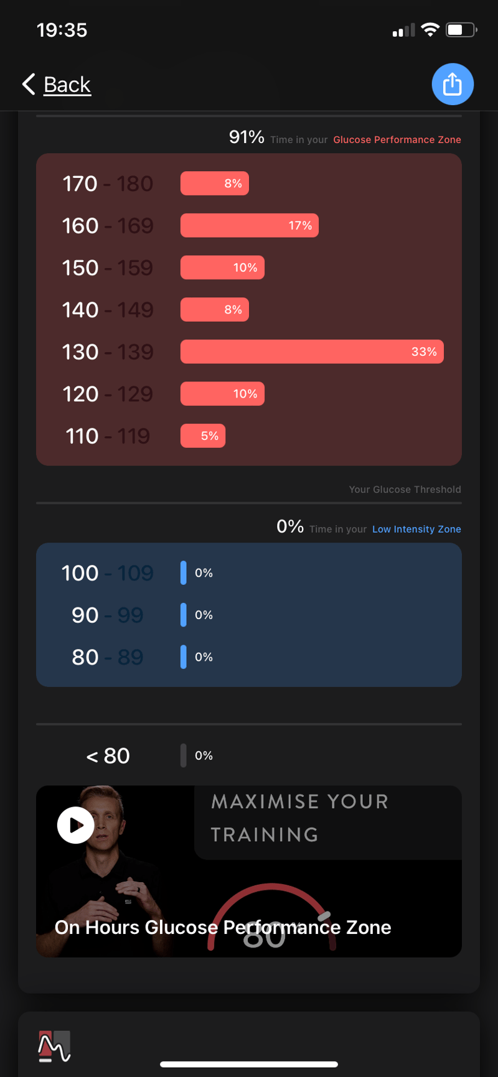Tap the blue share icon
Viewport: 498px width, 1077px height.
pos(453,84)
